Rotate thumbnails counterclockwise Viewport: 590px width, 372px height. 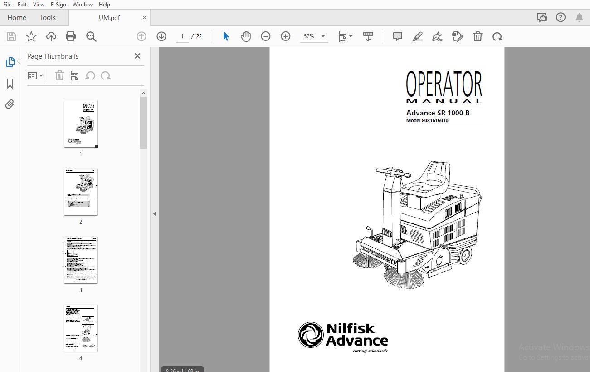tap(90, 75)
